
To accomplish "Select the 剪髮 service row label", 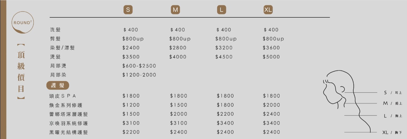I will tap(55, 39).
